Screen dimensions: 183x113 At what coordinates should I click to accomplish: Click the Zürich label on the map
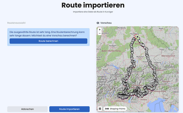click(x=106, y=70)
